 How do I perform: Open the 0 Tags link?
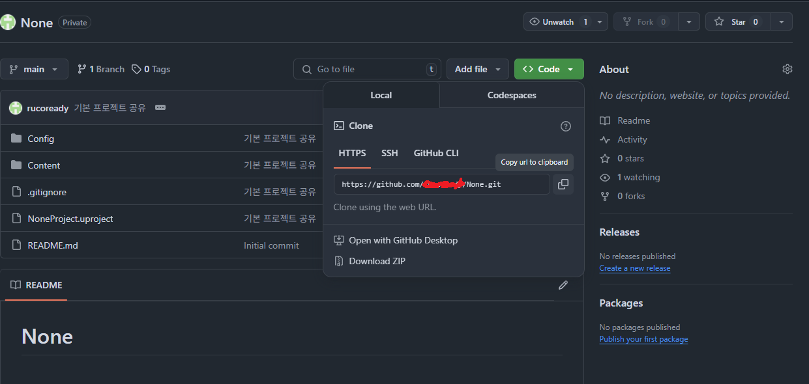coord(151,69)
